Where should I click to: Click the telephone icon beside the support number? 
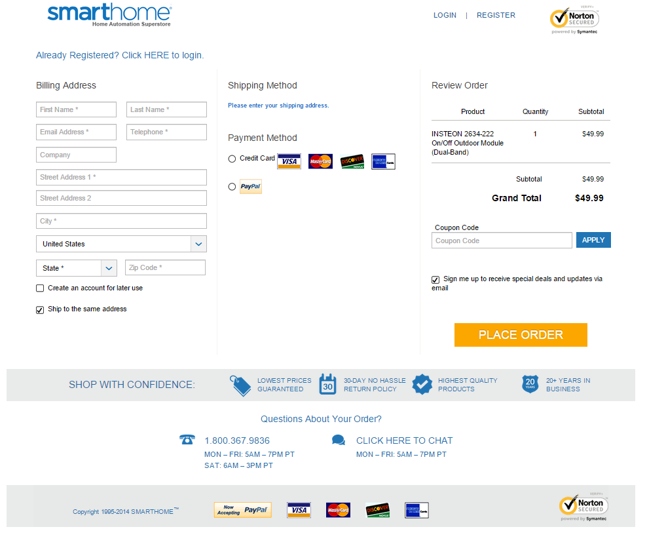pyautogui.click(x=187, y=440)
